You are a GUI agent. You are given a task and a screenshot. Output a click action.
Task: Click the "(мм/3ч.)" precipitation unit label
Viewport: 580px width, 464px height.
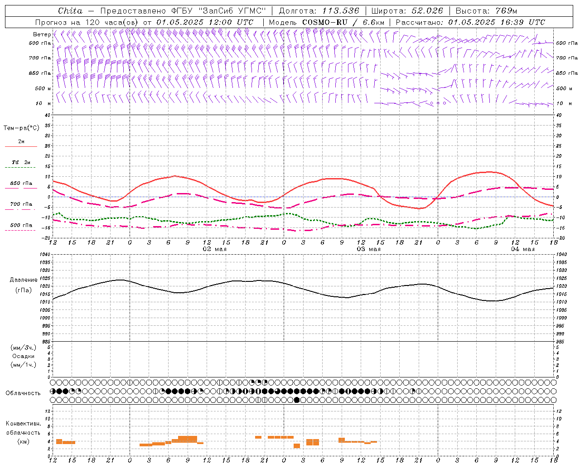point(24,348)
